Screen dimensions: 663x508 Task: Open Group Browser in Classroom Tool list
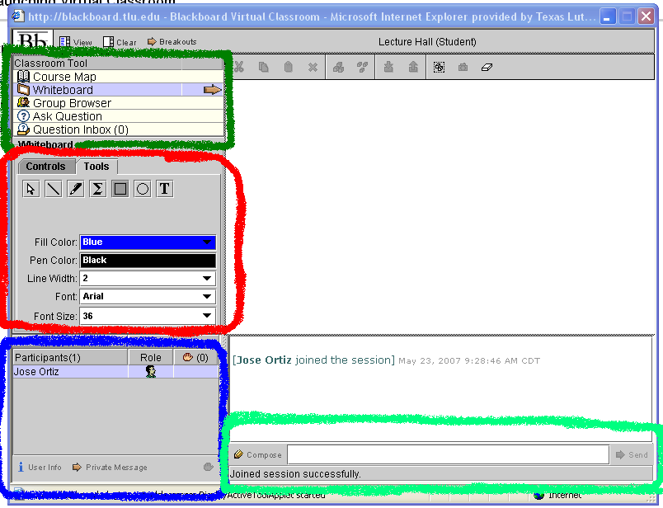[x=118, y=103]
